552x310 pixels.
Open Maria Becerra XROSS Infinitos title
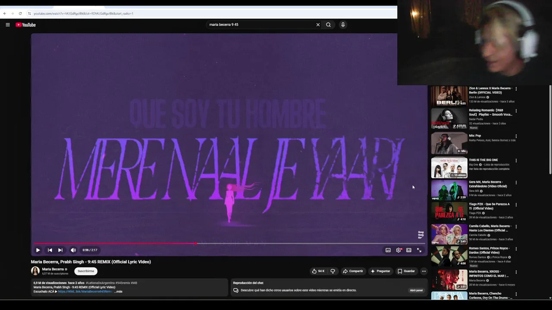tap(489, 274)
